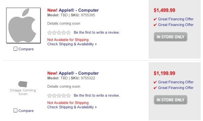The width and height of the screenshot is (203, 121).
Task: Write the first review for SKU 9755322
Action: (x=97, y=95)
